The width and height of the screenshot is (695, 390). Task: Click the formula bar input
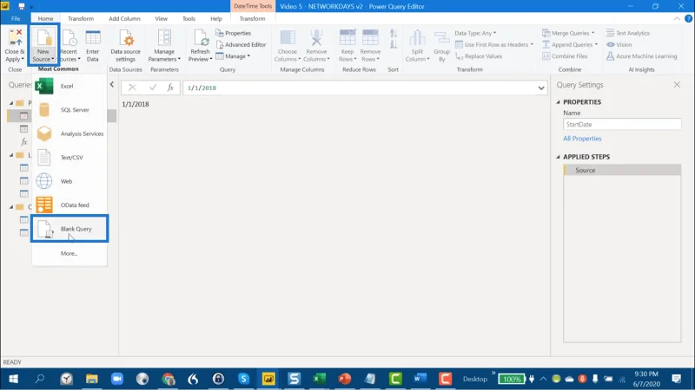point(359,88)
